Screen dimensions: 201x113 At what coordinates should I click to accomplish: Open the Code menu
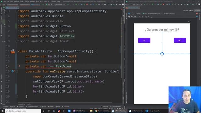click(22, 2)
